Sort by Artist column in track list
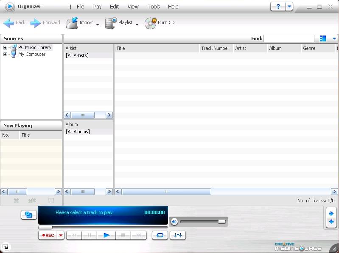Screen dimensions: 339x253 pyautogui.click(x=250, y=48)
